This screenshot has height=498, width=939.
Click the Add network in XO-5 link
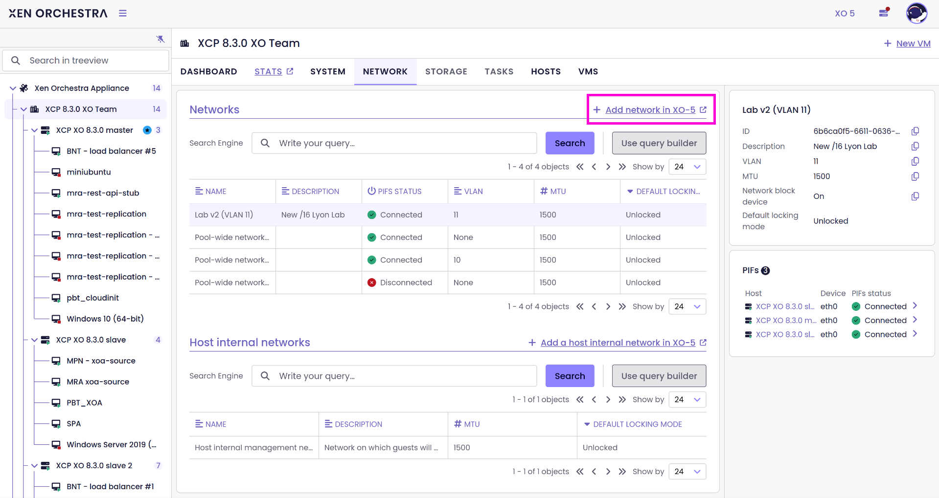(650, 110)
